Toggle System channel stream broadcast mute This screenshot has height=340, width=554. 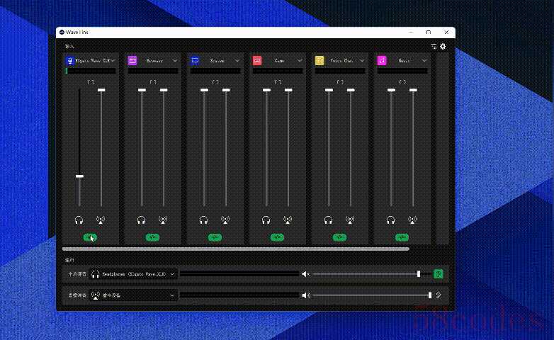(x=225, y=220)
